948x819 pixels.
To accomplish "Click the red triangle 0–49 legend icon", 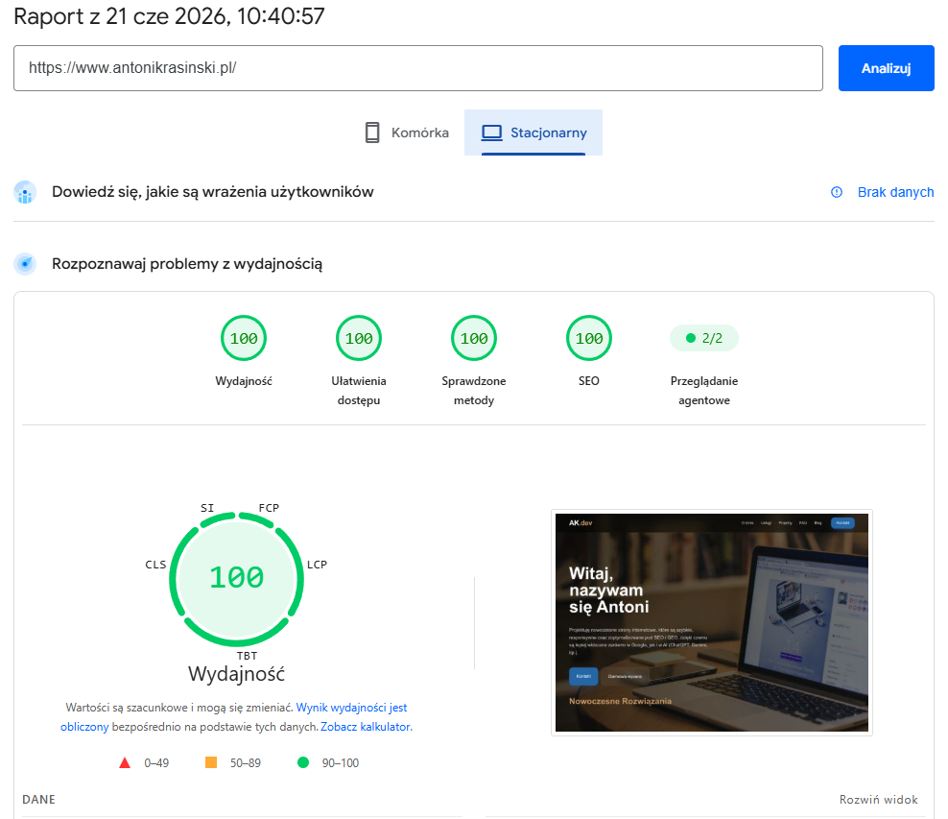I will (125, 762).
